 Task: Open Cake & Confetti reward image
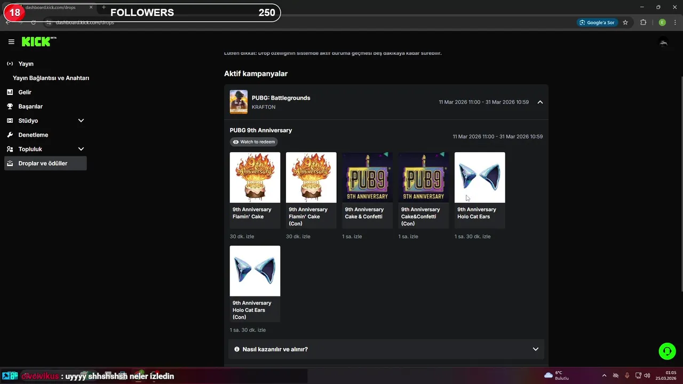click(367, 178)
